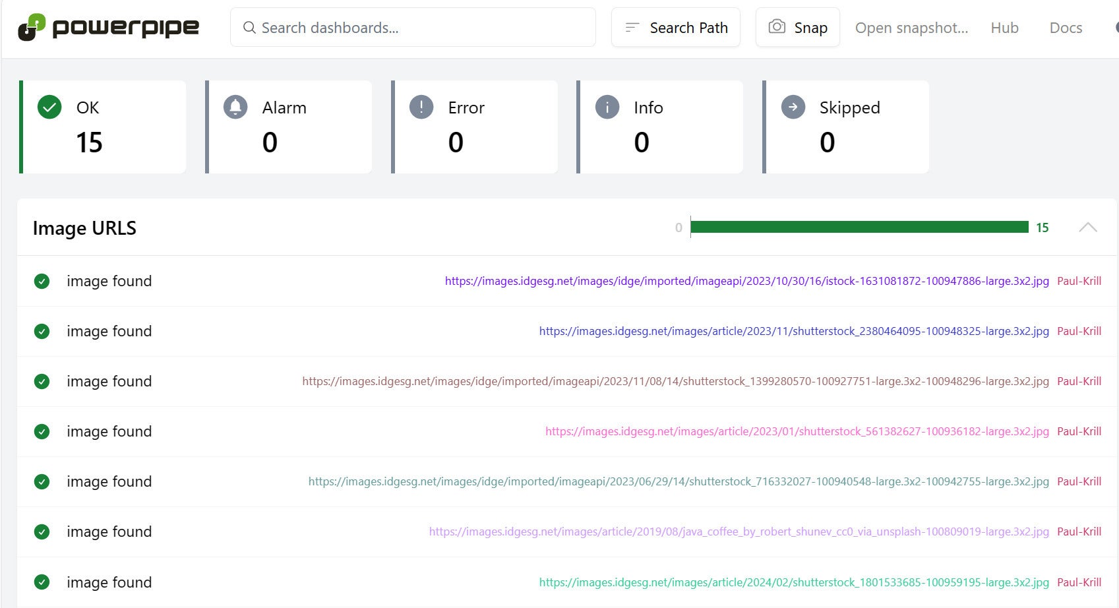Click Paul-Krill tag on java_coffee row

1079,532
